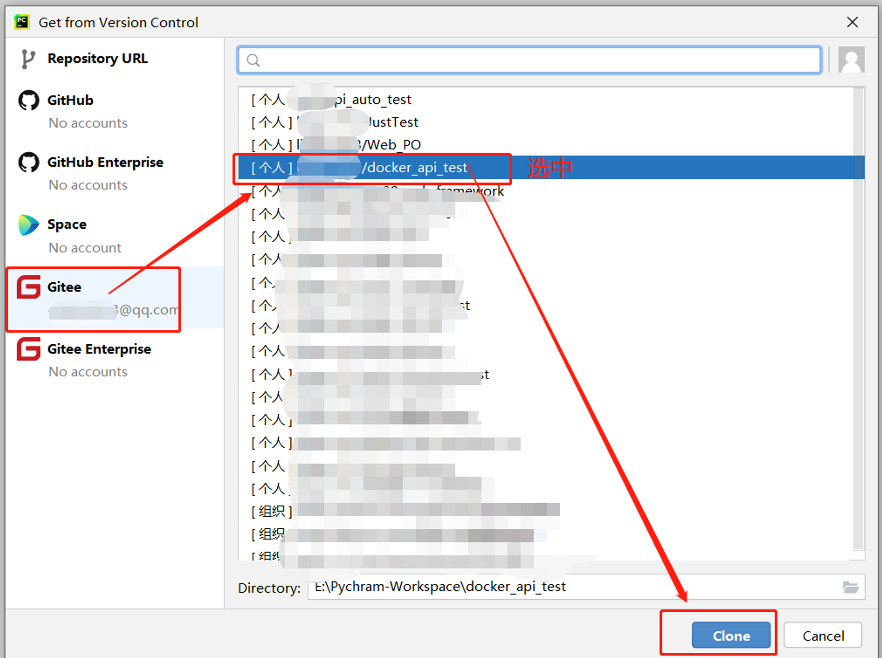The height and width of the screenshot is (658, 882).
Task: Click the browse folder icon in Directory
Action: click(850, 587)
